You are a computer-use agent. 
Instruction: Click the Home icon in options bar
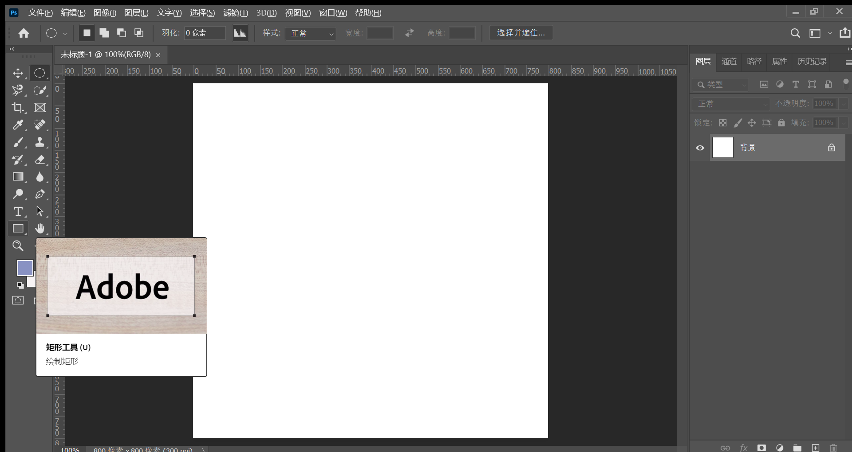[24, 33]
